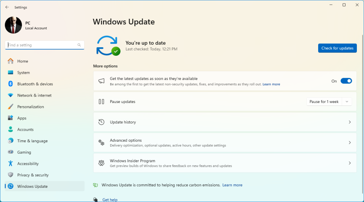Turn off Get the latest updates toggle
Screen dimensions: 364x202
click(x=346, y=81)
